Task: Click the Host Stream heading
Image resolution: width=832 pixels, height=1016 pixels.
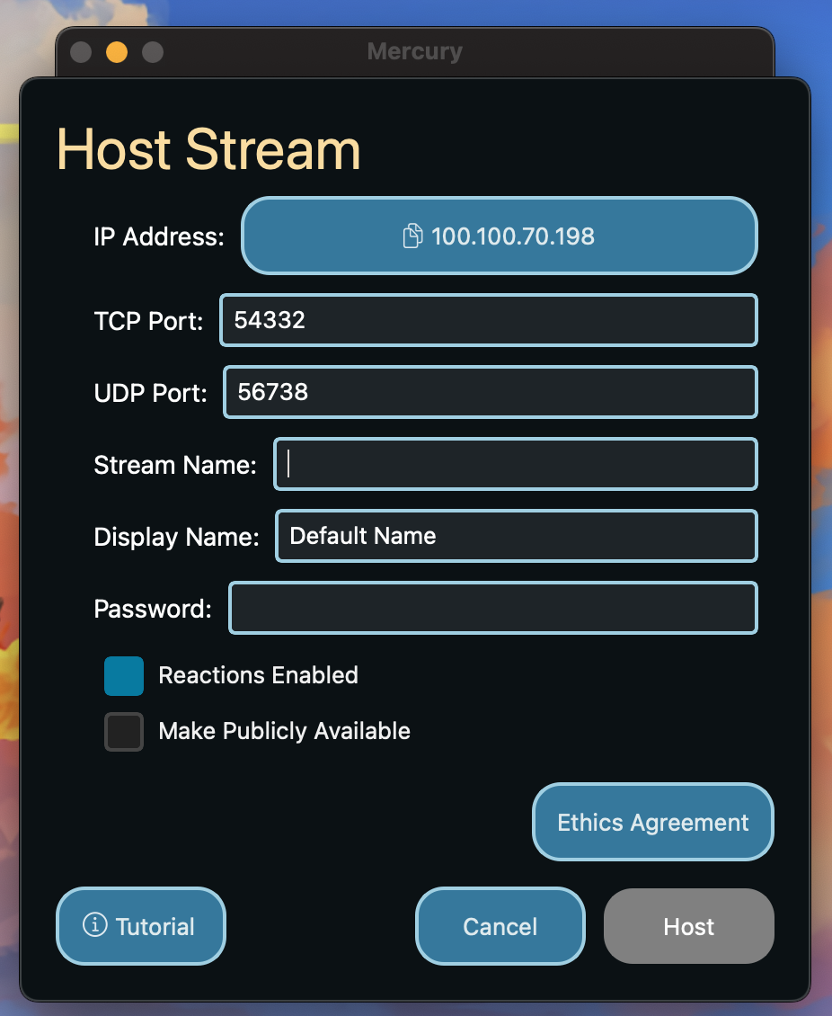Action: click(x=207, y=149)
